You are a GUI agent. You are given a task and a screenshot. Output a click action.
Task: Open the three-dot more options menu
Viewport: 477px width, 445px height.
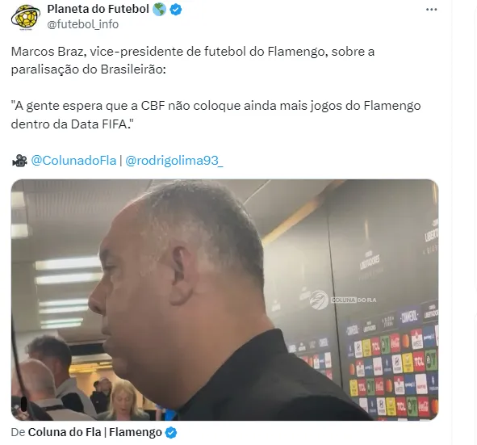[431, 10]
